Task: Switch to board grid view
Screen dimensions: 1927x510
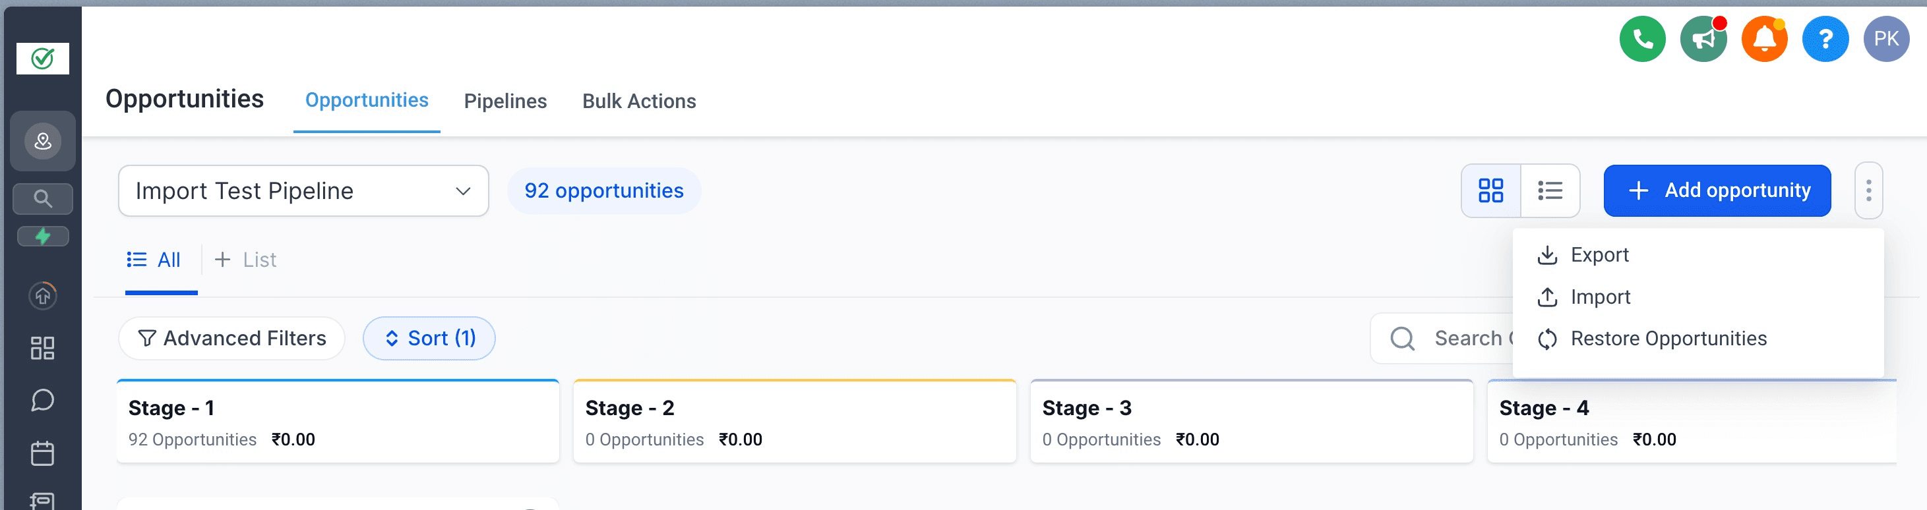Action: tap(1490, 190)
